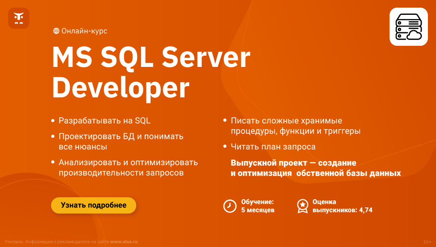
Task: Click the 16+ age rating label
Action: (x=427, y=242)
